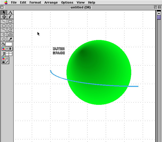Select the Bezier curve tool

[10, 35]
